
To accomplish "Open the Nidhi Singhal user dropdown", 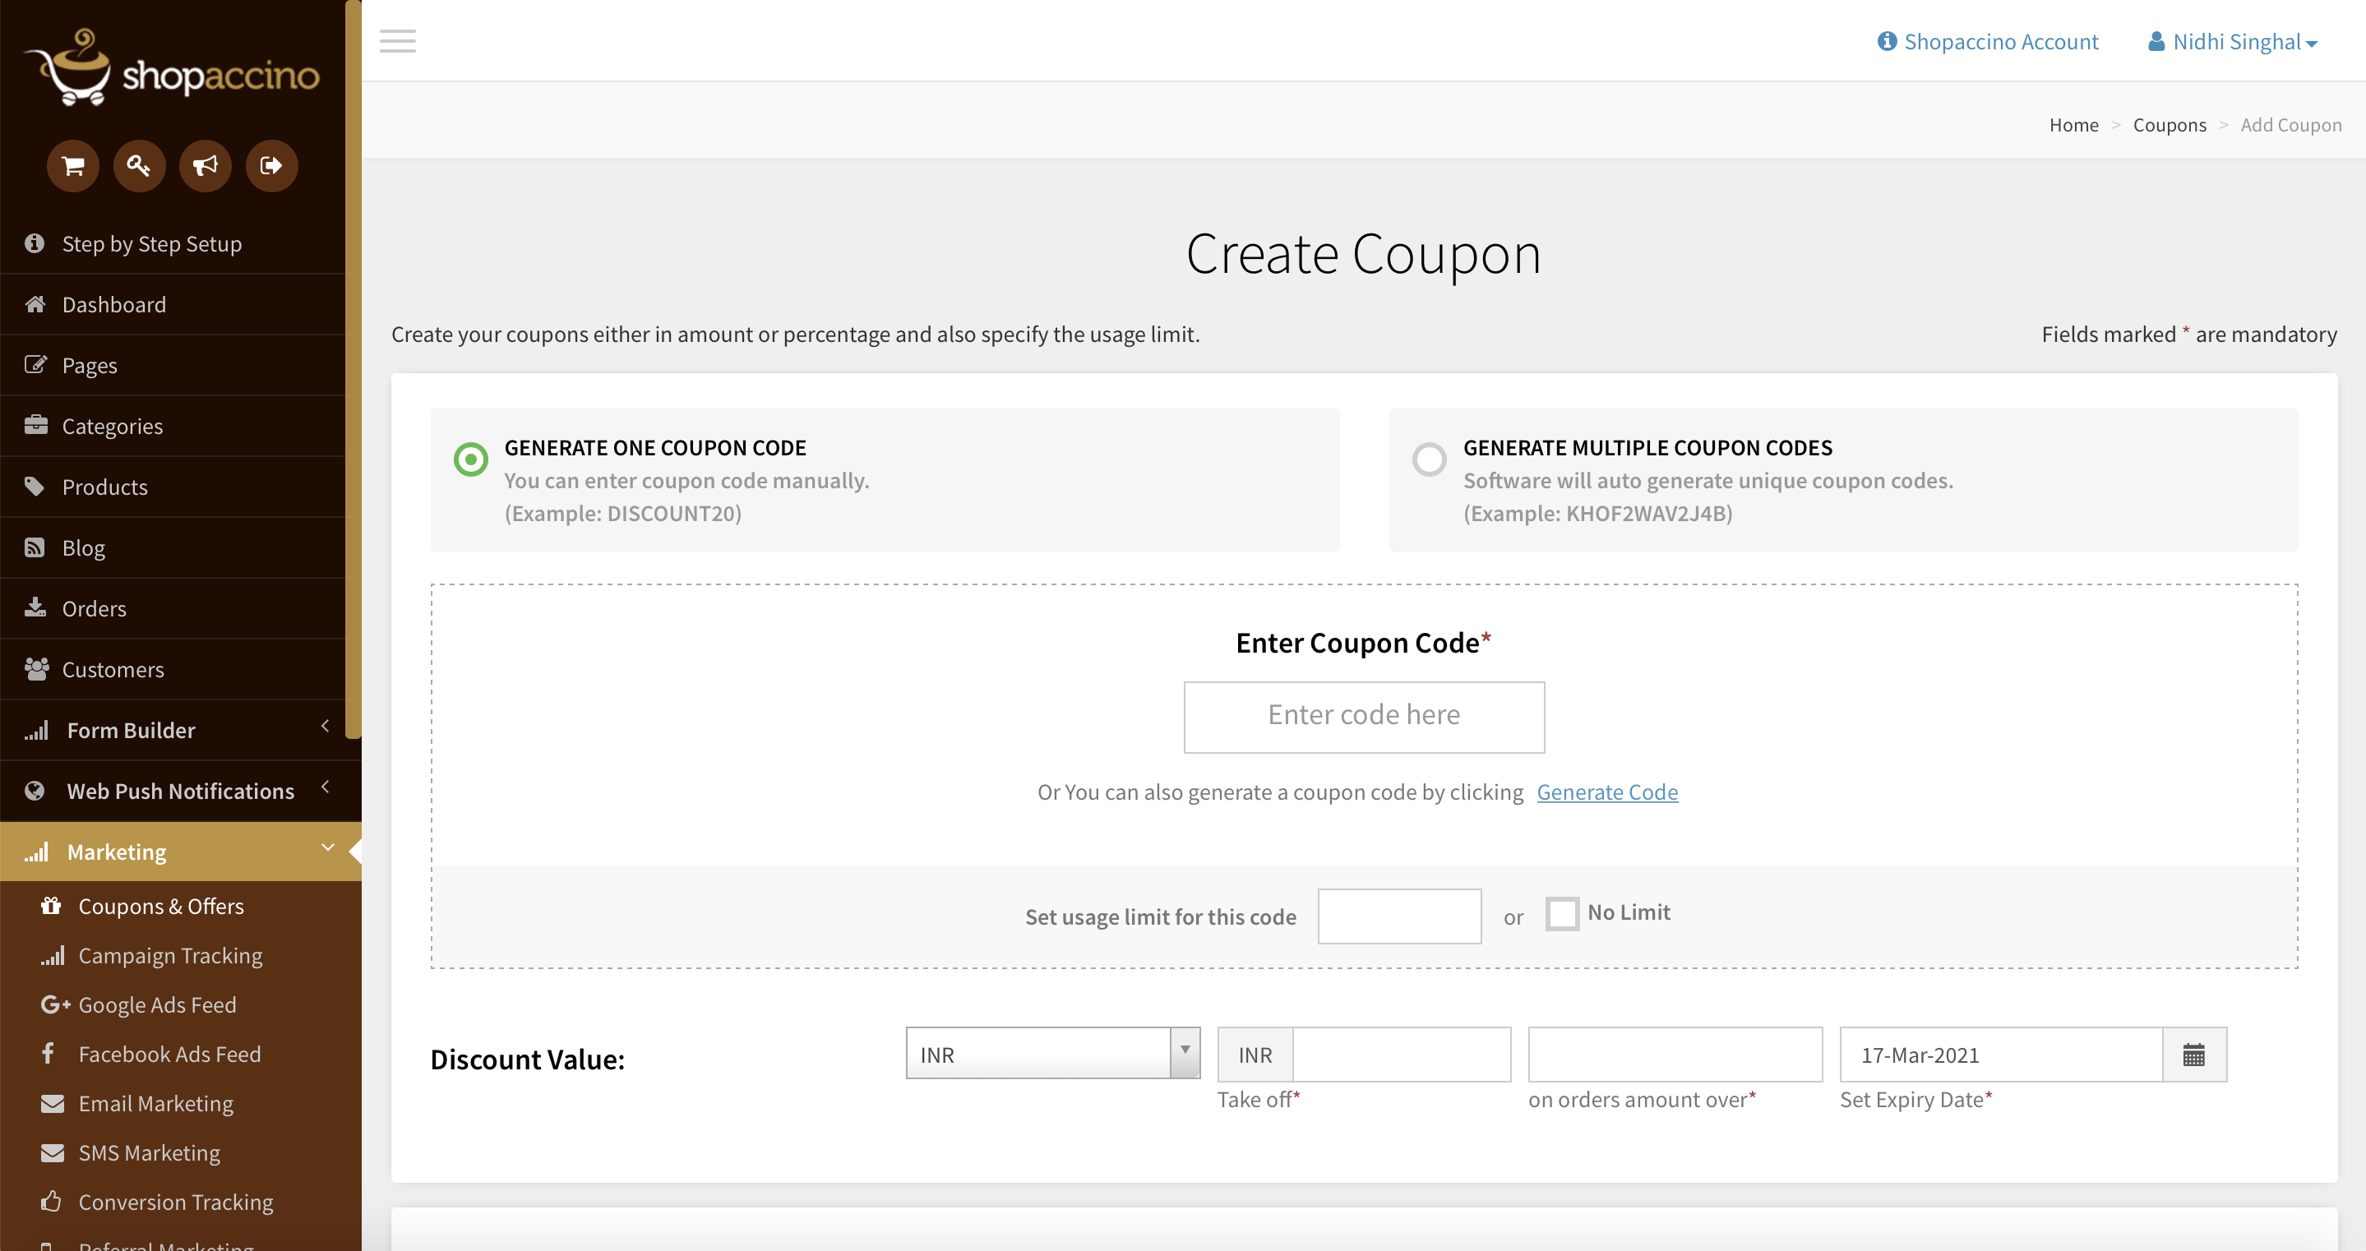I will [x=2234, y=41].
